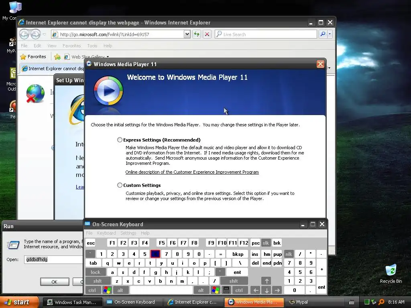411x308 pixels.
Task: Open Customer Experience Improvement Program link
Action: point(192,172)
